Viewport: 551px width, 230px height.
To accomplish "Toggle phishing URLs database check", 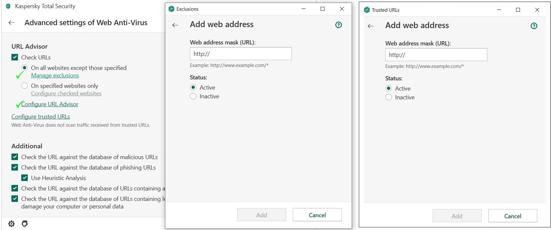I will tap(15, 167).
